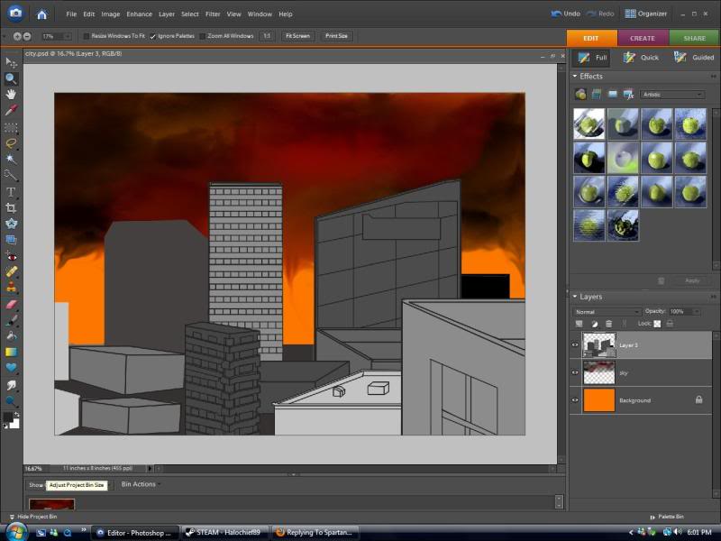Open the Filter menu
This screenshot has height=541, width=721.
213,14
